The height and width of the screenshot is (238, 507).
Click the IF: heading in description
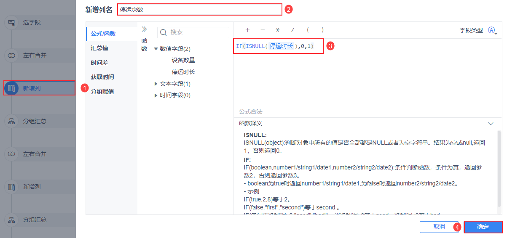[x=247, y=160]
